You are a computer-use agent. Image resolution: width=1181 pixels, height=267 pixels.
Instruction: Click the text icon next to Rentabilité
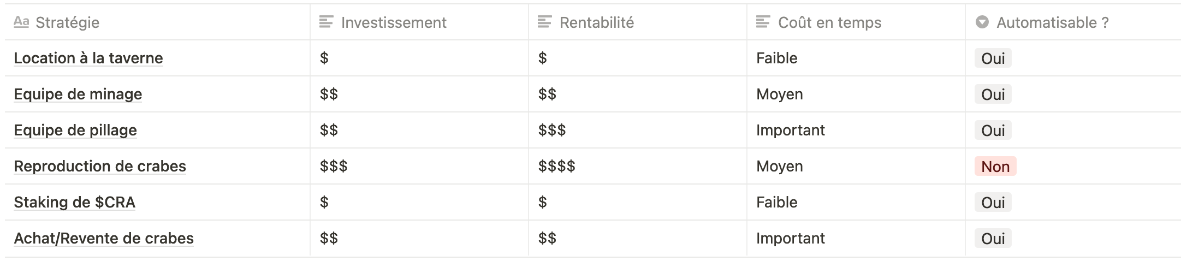pyautogui.click(x=544, y=22)
